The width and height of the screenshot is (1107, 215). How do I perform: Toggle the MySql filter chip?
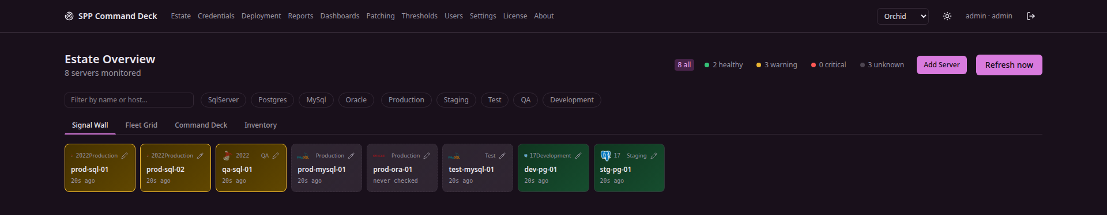tap(316, 100)
